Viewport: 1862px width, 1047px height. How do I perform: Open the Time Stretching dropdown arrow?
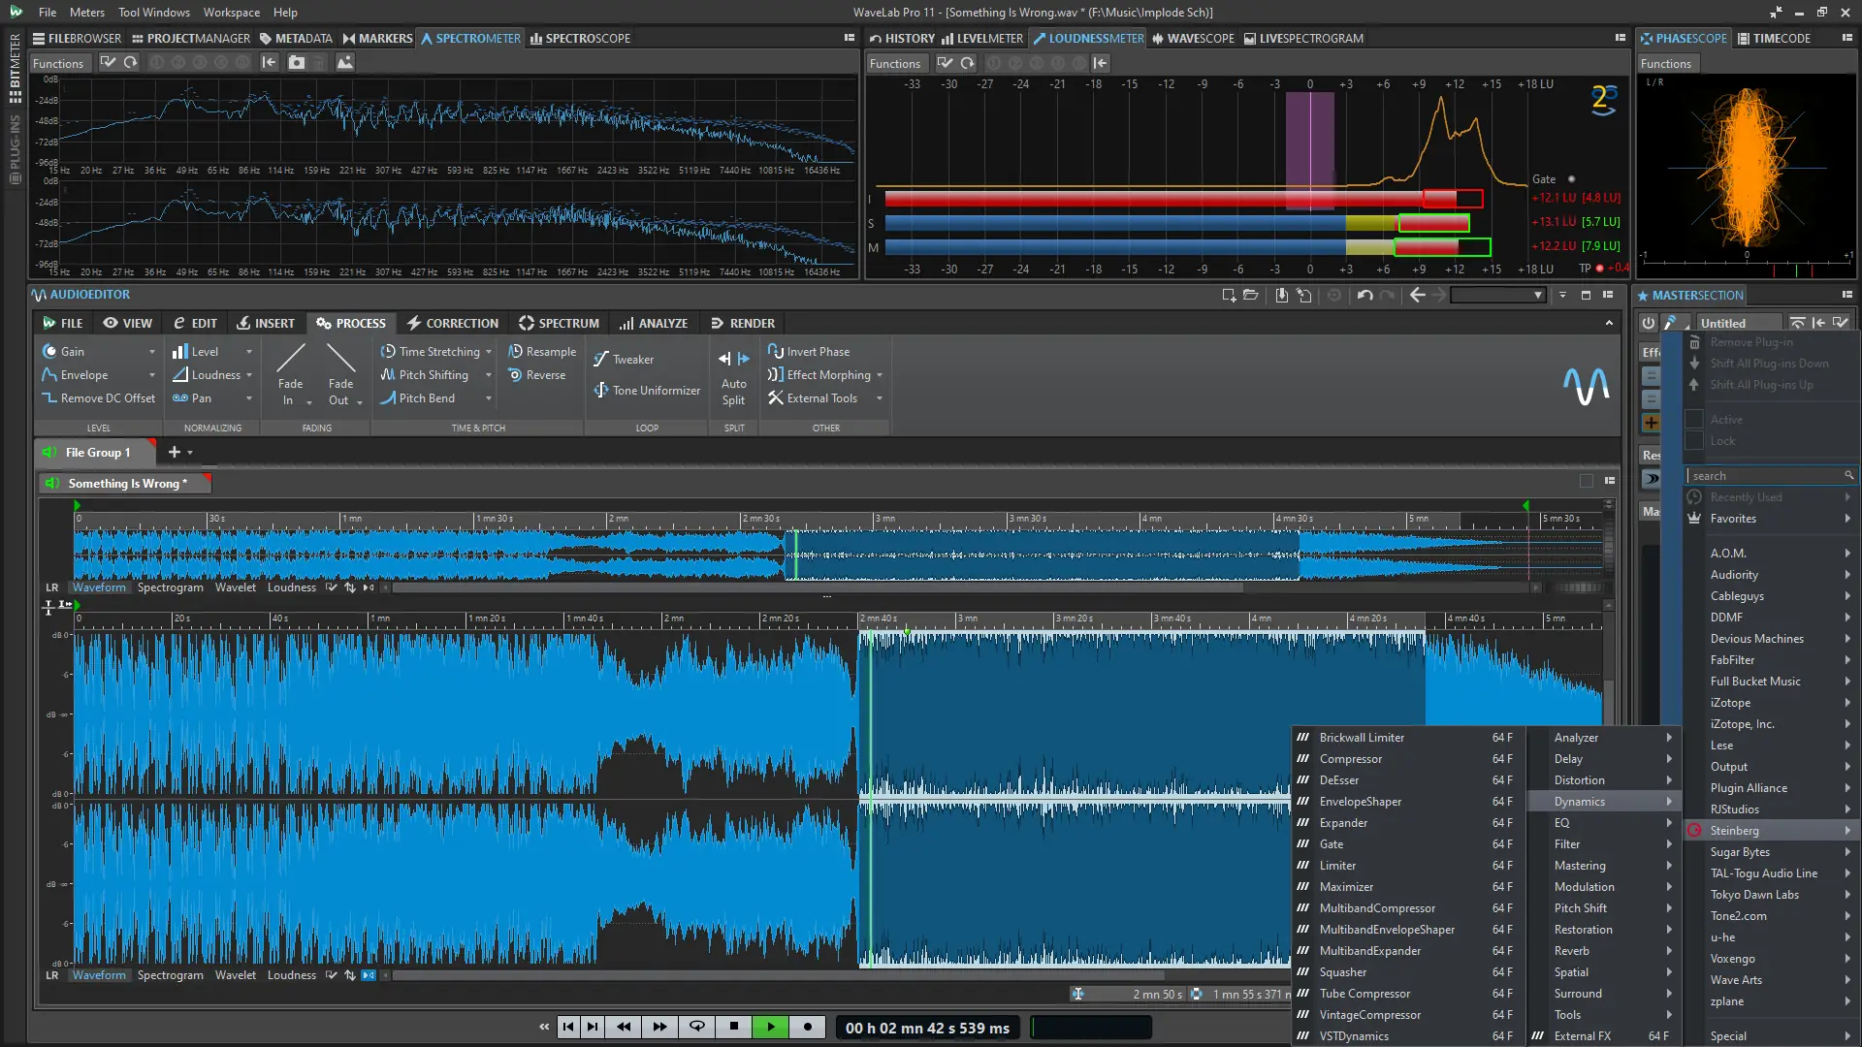[x=489, y=352]
